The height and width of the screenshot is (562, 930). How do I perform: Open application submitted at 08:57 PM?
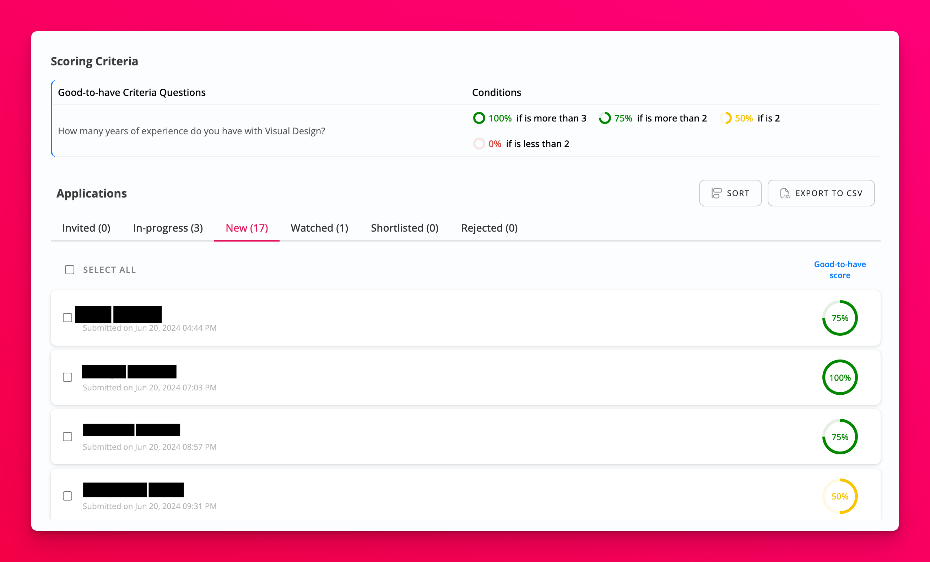click(x=131, y=430)
